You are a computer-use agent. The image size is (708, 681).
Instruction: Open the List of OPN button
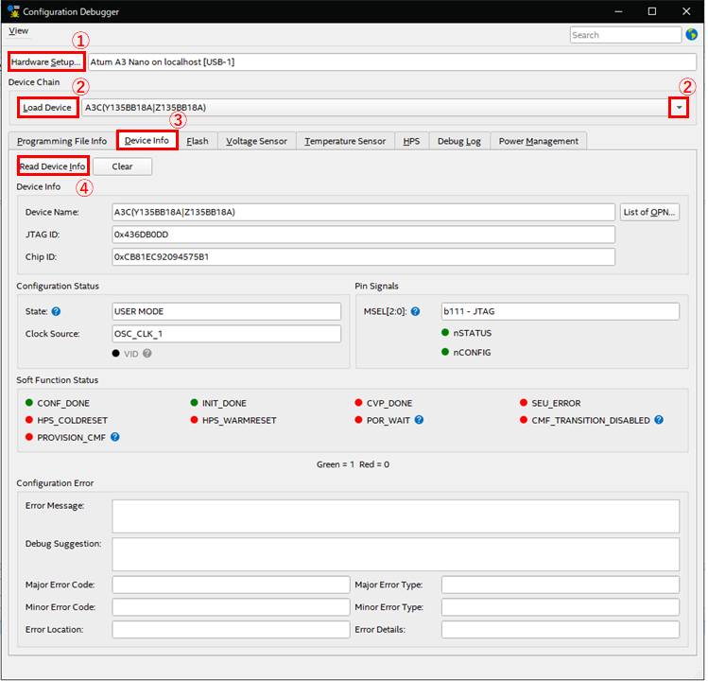(649, 212)
